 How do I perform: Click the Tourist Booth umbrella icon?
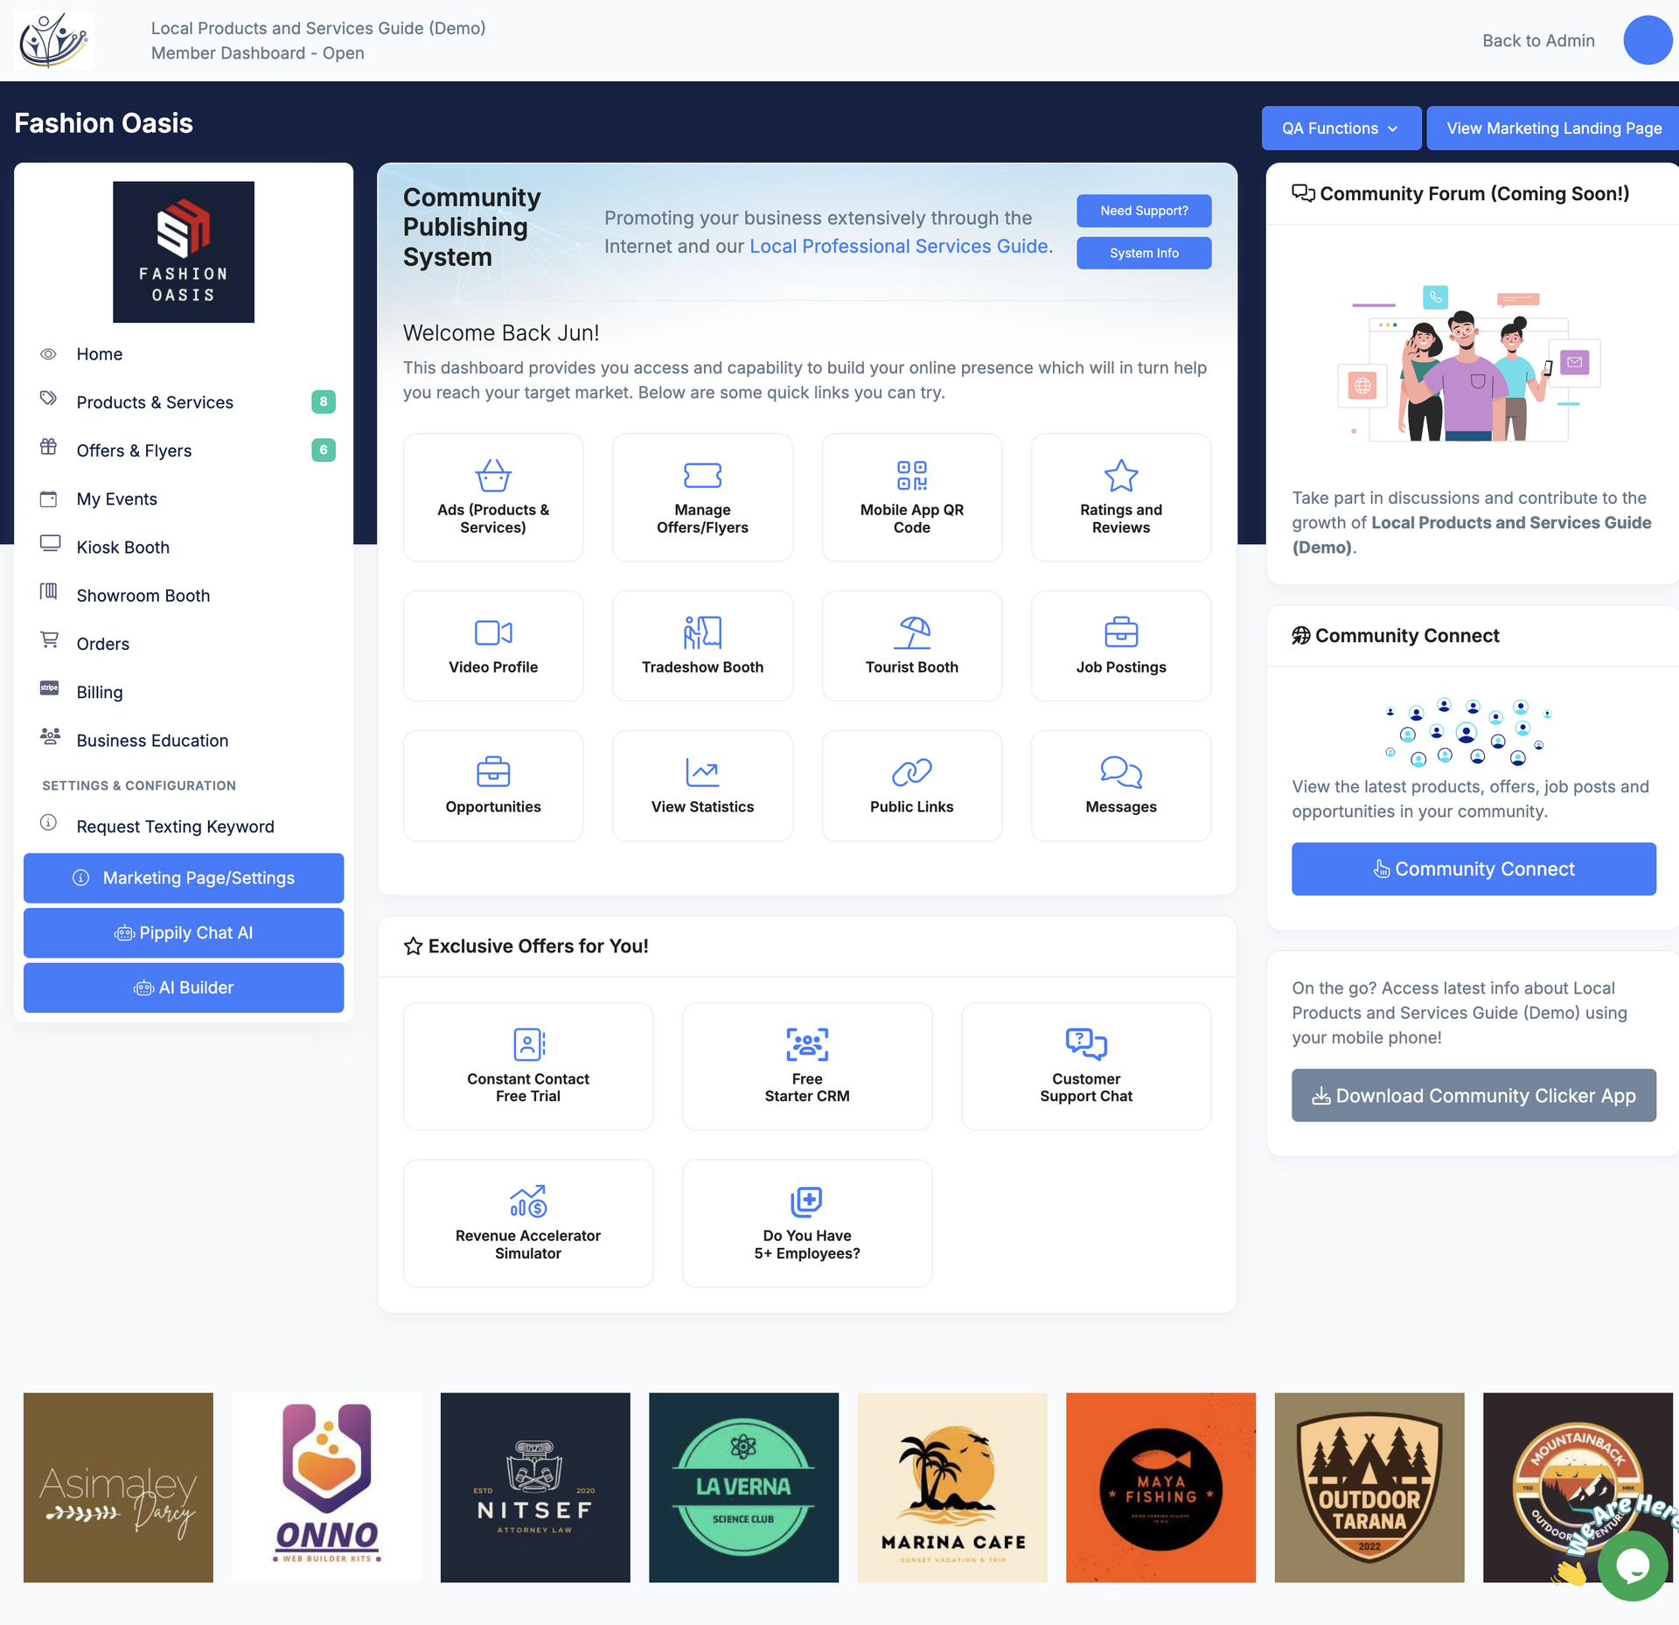(912, 631)
